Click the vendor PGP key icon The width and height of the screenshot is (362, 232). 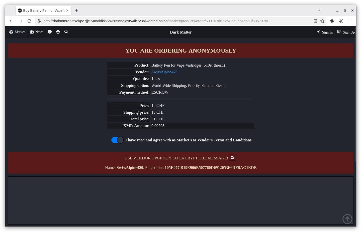click(232, 157)
